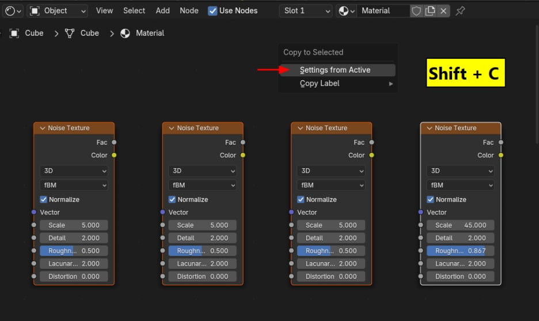Open the editor type selector icon
539x321 pixels.
tap(13, 11)
